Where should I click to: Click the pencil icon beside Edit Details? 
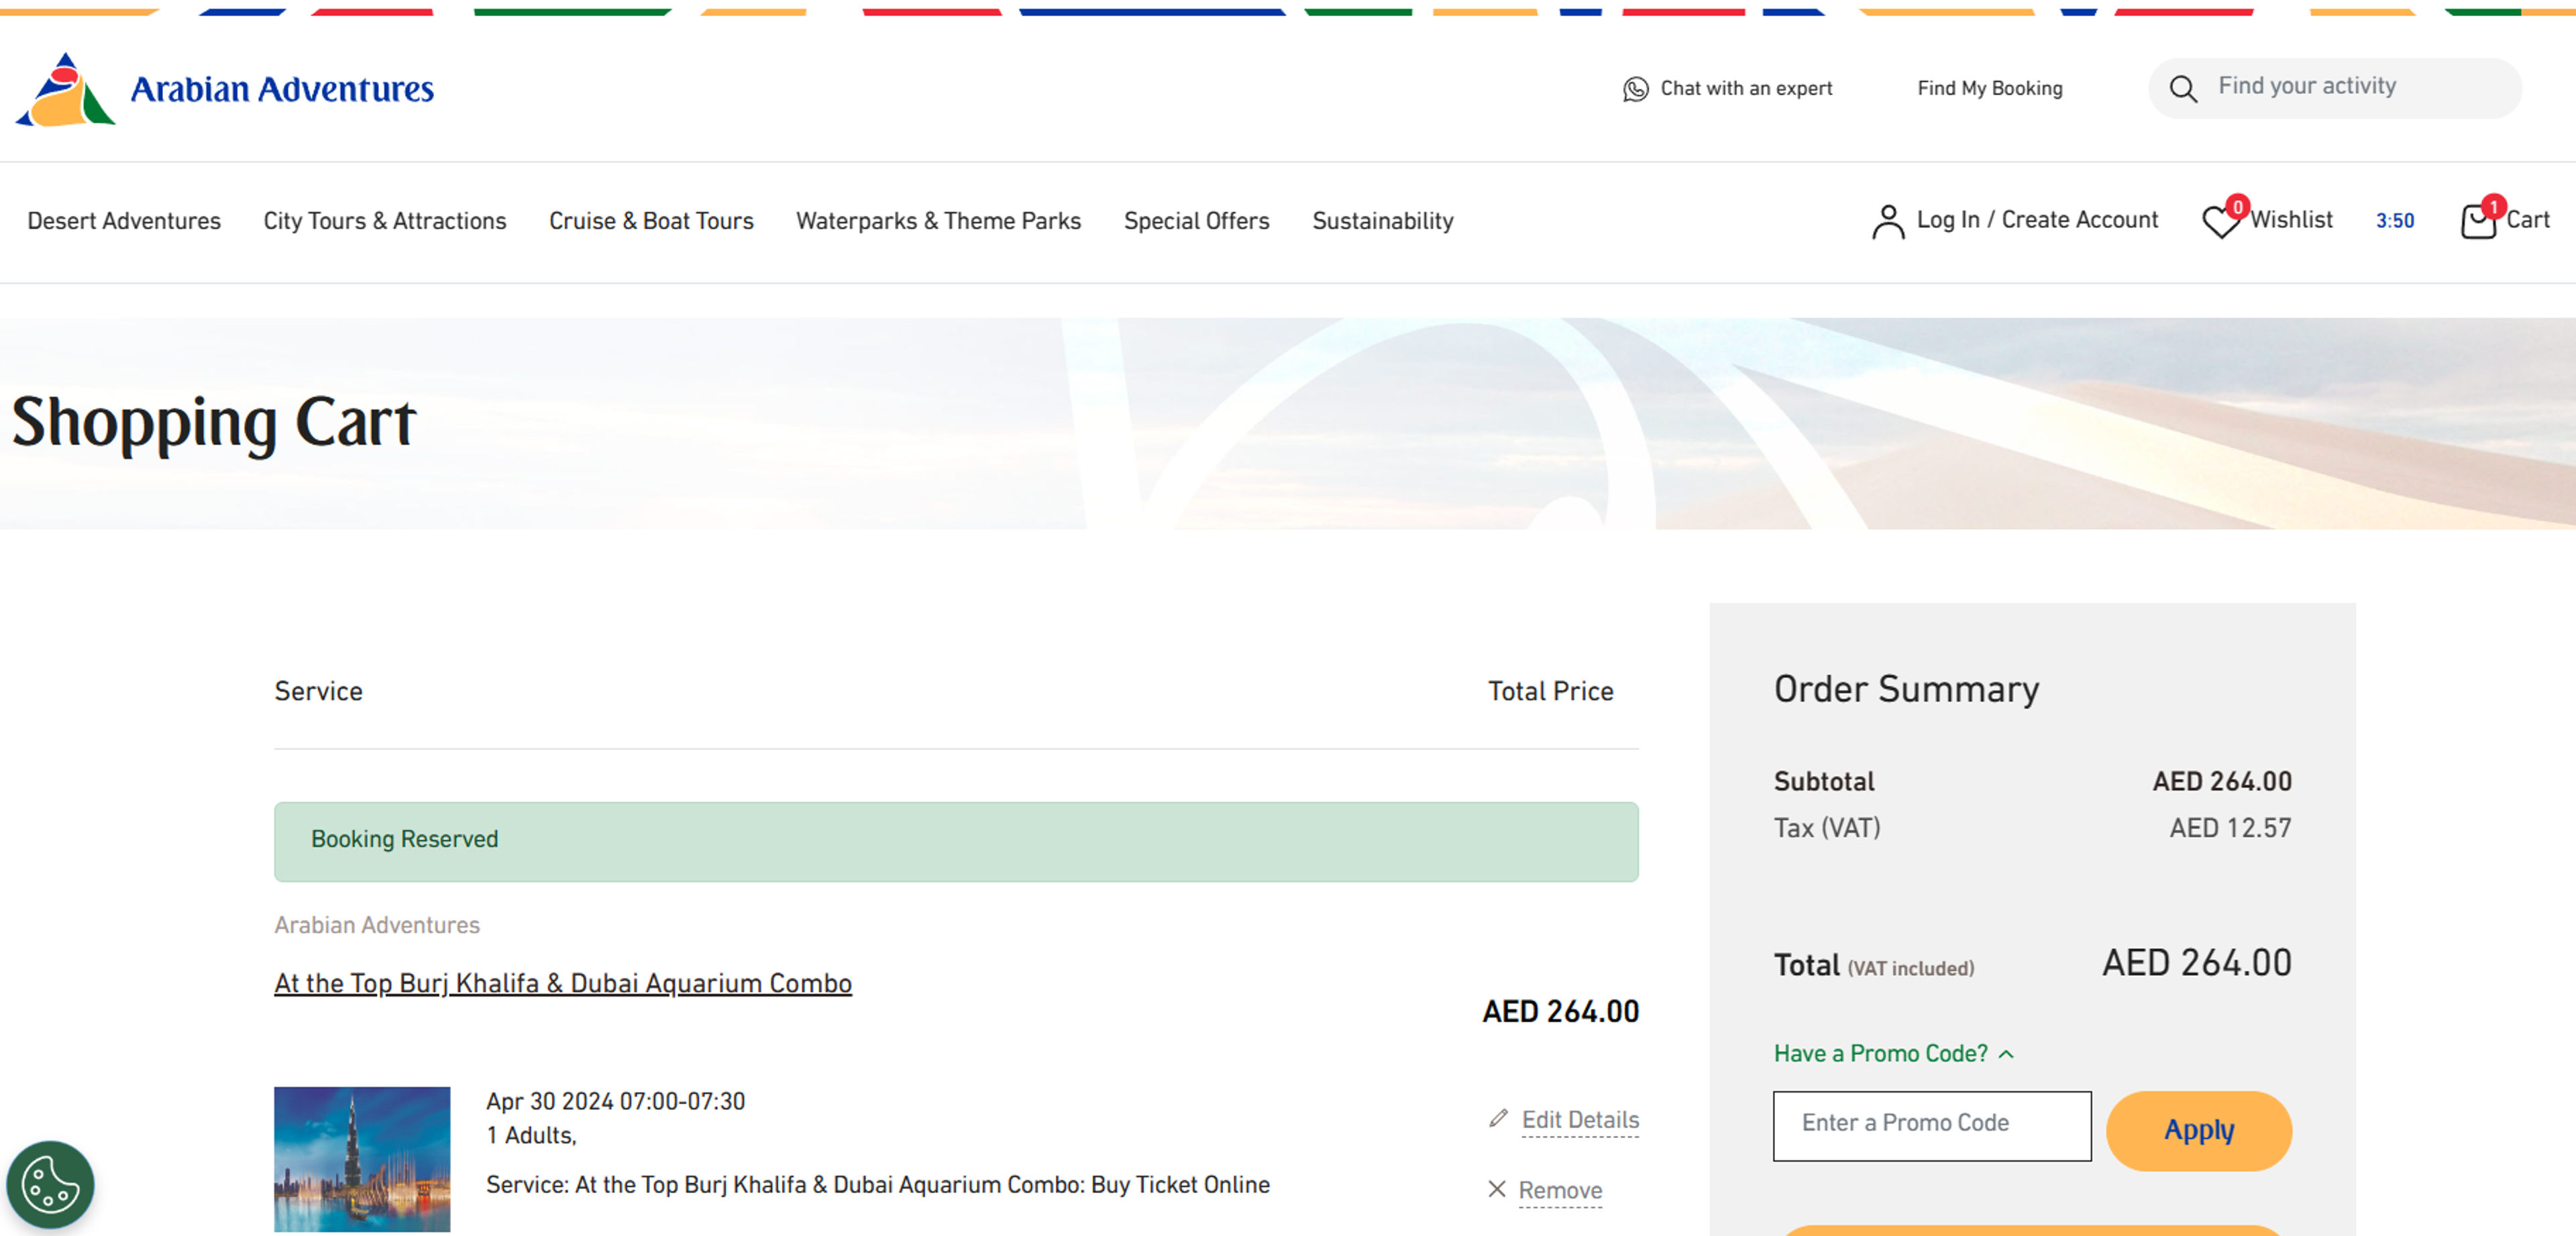pyautogui.click(x=1497, y=1118)
